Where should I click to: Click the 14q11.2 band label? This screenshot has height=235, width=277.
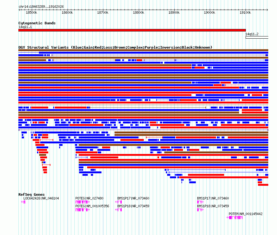[252, 34]
